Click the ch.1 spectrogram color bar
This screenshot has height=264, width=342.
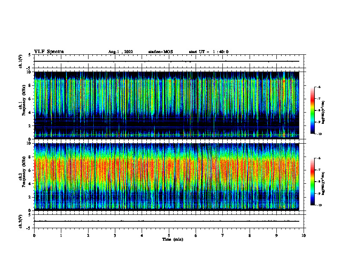tap(313, 110)
